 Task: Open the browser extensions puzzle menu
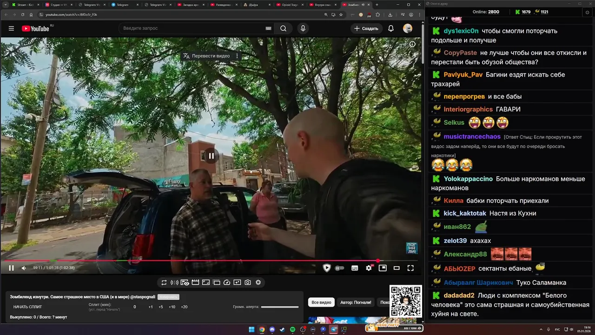click(x=378, y=14)
